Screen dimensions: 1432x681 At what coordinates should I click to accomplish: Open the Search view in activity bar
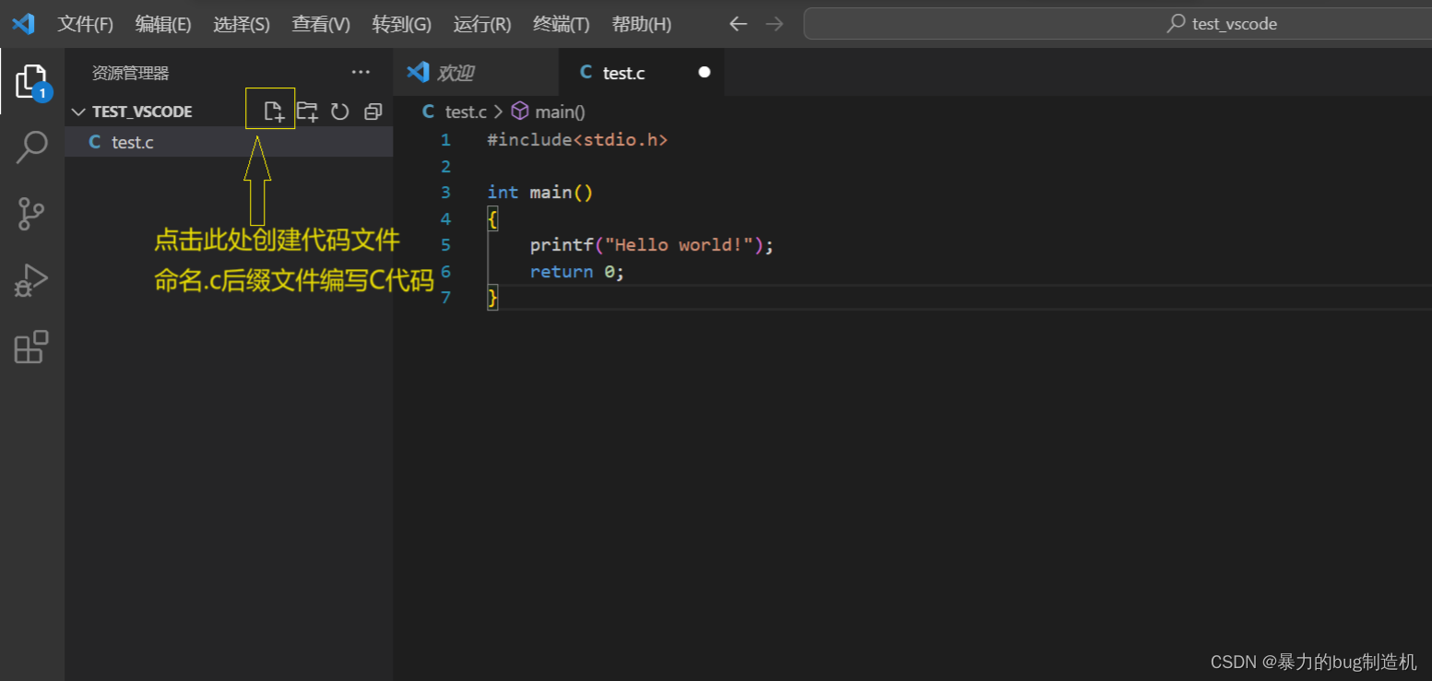click(31, 147)
